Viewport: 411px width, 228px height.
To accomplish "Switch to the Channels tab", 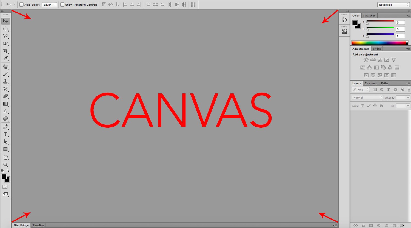I will click(x=370, y=83).
